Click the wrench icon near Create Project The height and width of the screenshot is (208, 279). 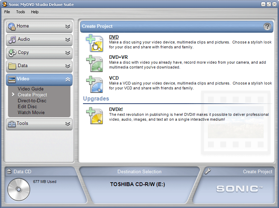208,171
